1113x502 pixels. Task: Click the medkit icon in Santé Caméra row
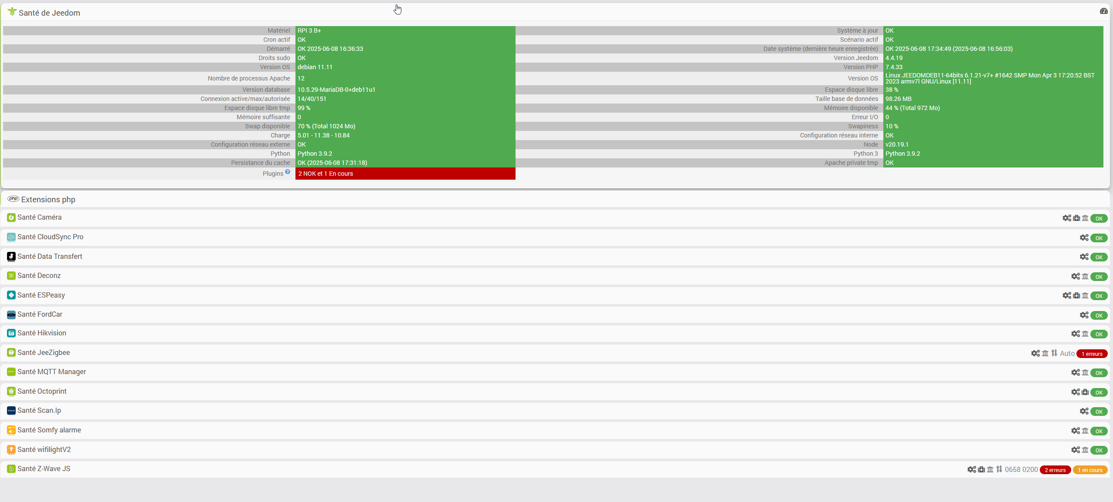1076,218
